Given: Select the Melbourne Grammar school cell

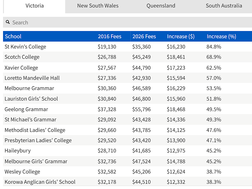Looking at the screenshot, I should click(x=29, y=88).
